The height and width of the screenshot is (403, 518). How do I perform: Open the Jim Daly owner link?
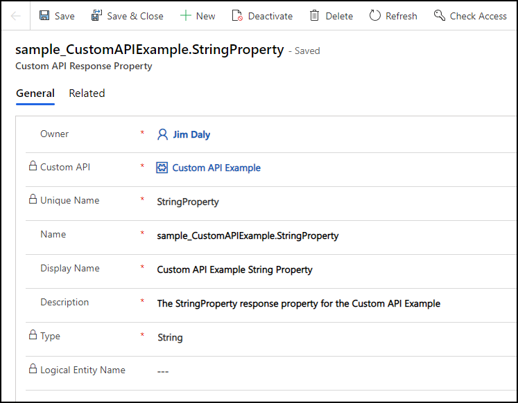[x=191, y=134]
